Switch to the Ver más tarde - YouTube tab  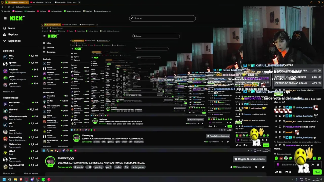click(x=40, y=2)
